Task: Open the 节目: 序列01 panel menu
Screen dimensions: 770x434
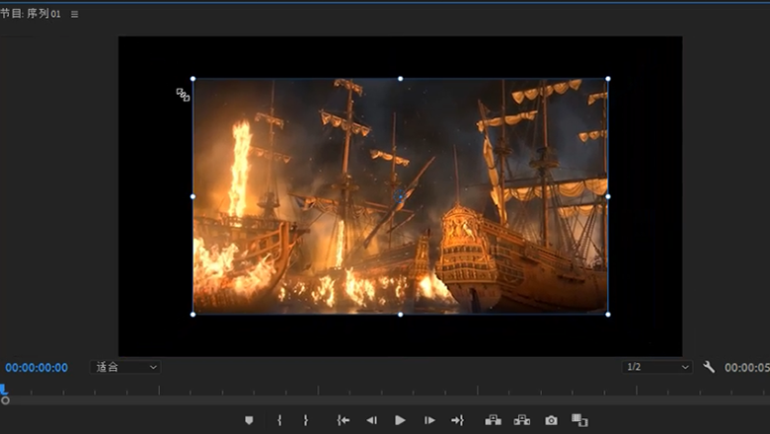Action: click(75, 14)
